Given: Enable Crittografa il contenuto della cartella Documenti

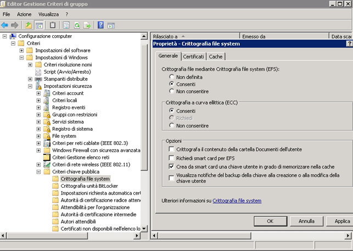Looking at the screenshot, I should pyautogui.click(x=171, y=149).
